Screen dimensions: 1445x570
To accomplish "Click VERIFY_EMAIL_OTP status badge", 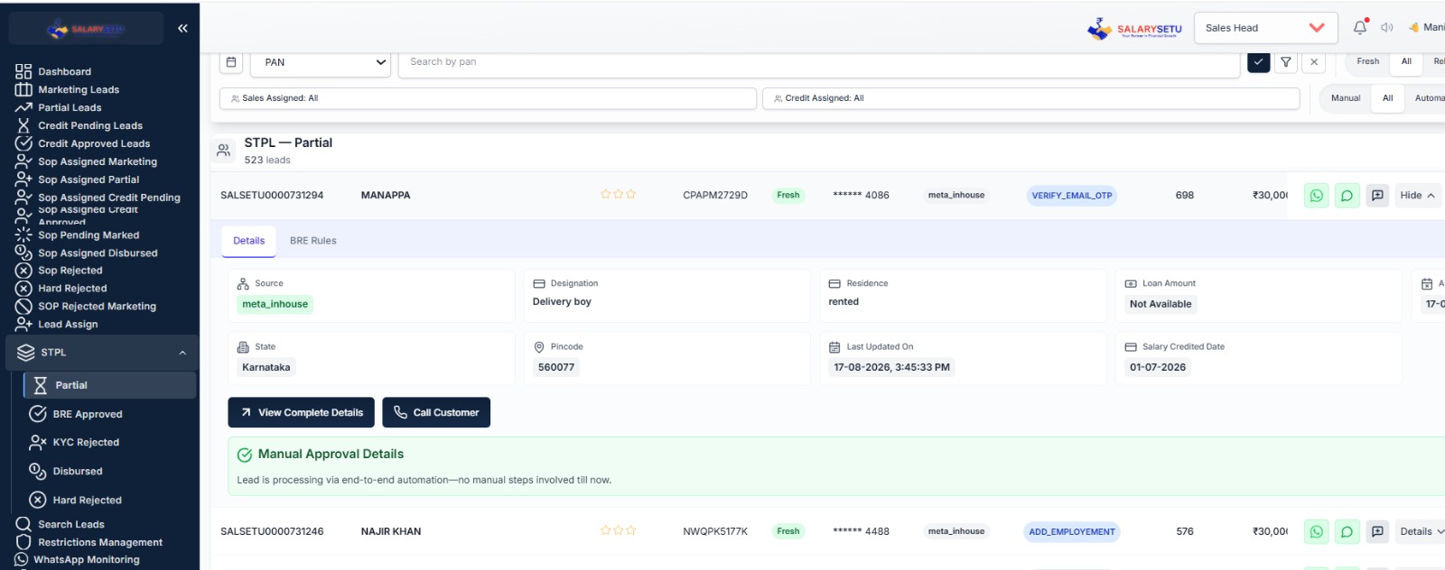I will click(x=1072, y=196).
